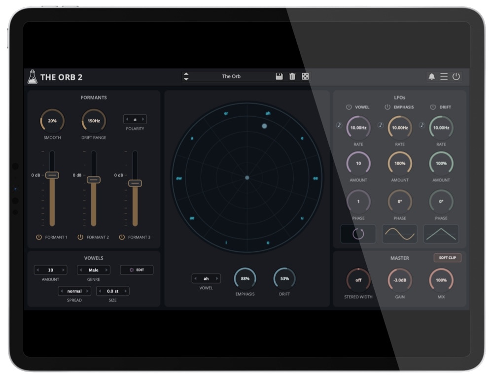This screenshot has height=378, width=493.
Task: Toggle the Drift LFO power icon
Action: [x=433, y=107]
